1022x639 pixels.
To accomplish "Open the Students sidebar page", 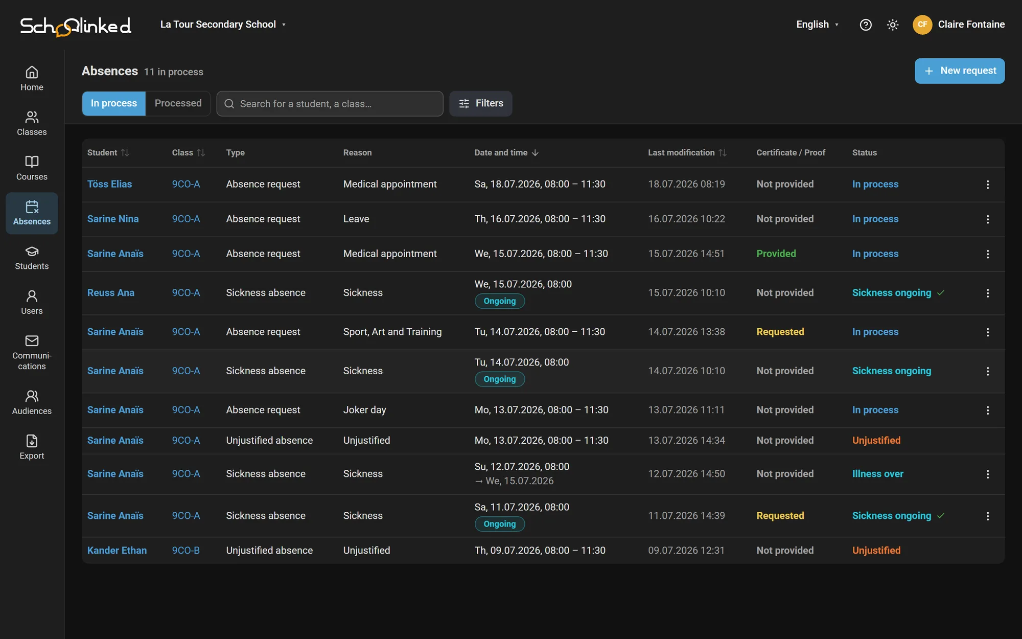I will click(x=32, y=258).
